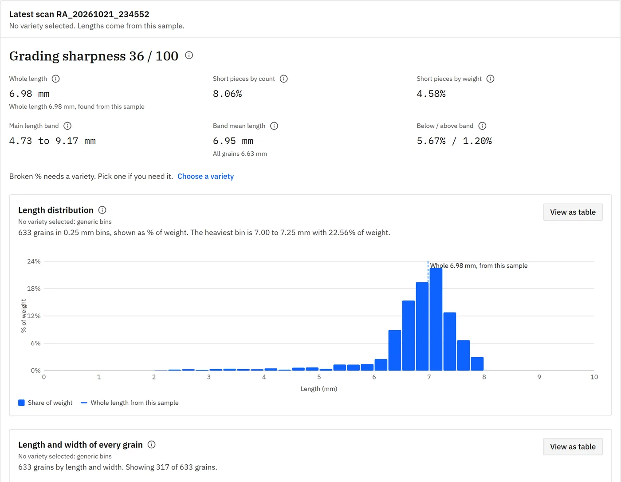Select the 'Showing 317 of 633 grains' summary line
The width and height of the screenshot is (621, 482).
(x=118, y=467)
